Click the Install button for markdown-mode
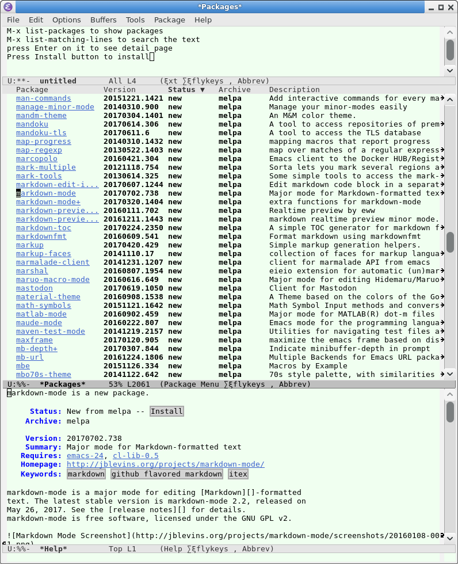 167,411
